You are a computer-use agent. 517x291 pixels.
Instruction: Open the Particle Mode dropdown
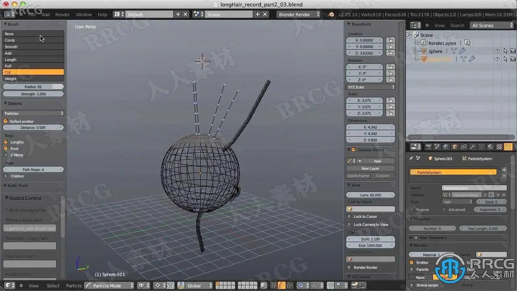(109, 285)
